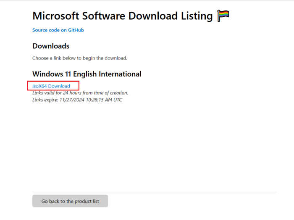
Task: Click the '10:28:15 AM UTC' expiry time
Action: coord(104,100)
